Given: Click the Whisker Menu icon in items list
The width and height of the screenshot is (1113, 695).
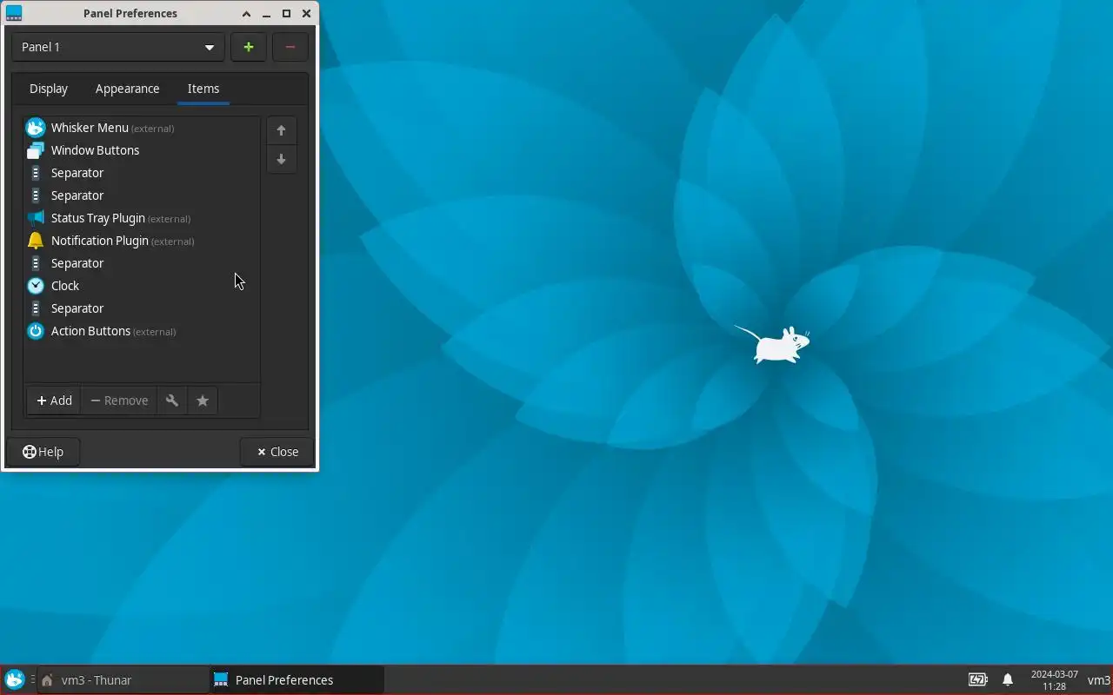Looking at the screenshot, I should [x=35, y=128].
